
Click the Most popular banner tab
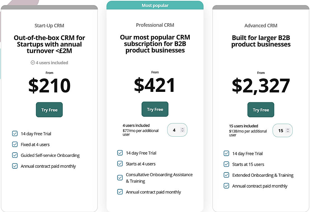point(155,5)
